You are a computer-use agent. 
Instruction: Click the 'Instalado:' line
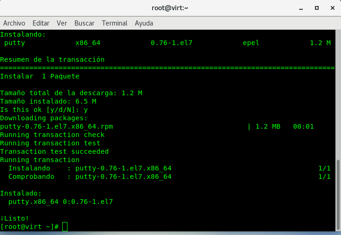coord(20,193)
